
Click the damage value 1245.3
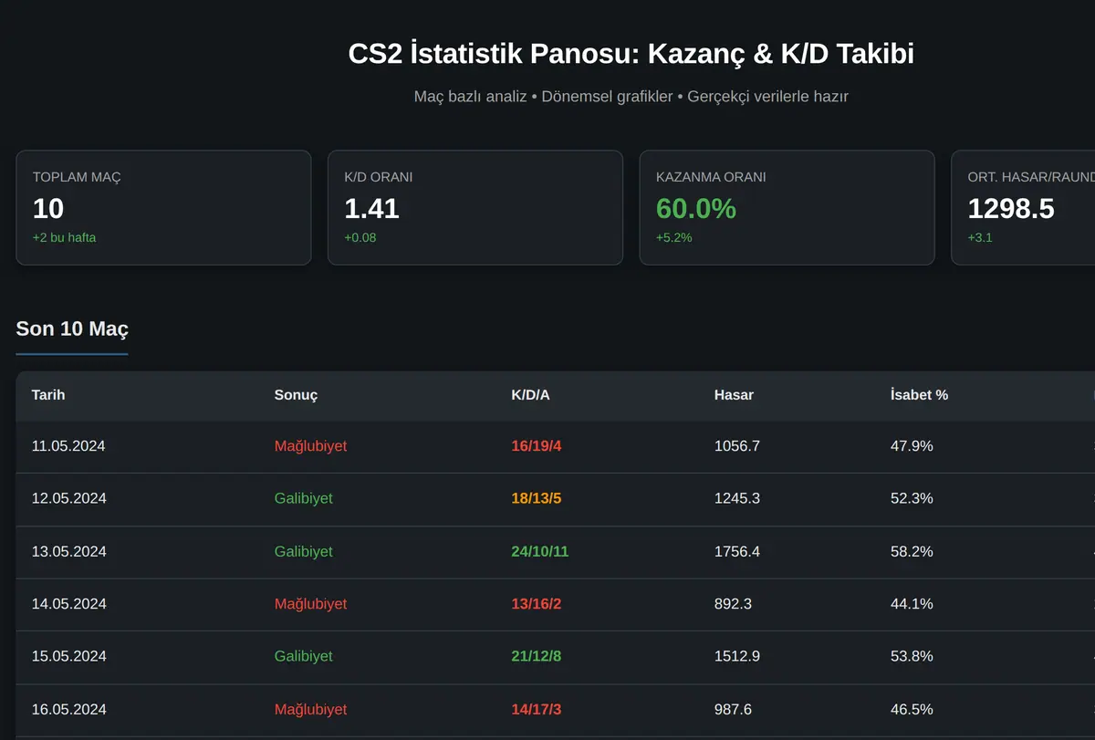737,499
